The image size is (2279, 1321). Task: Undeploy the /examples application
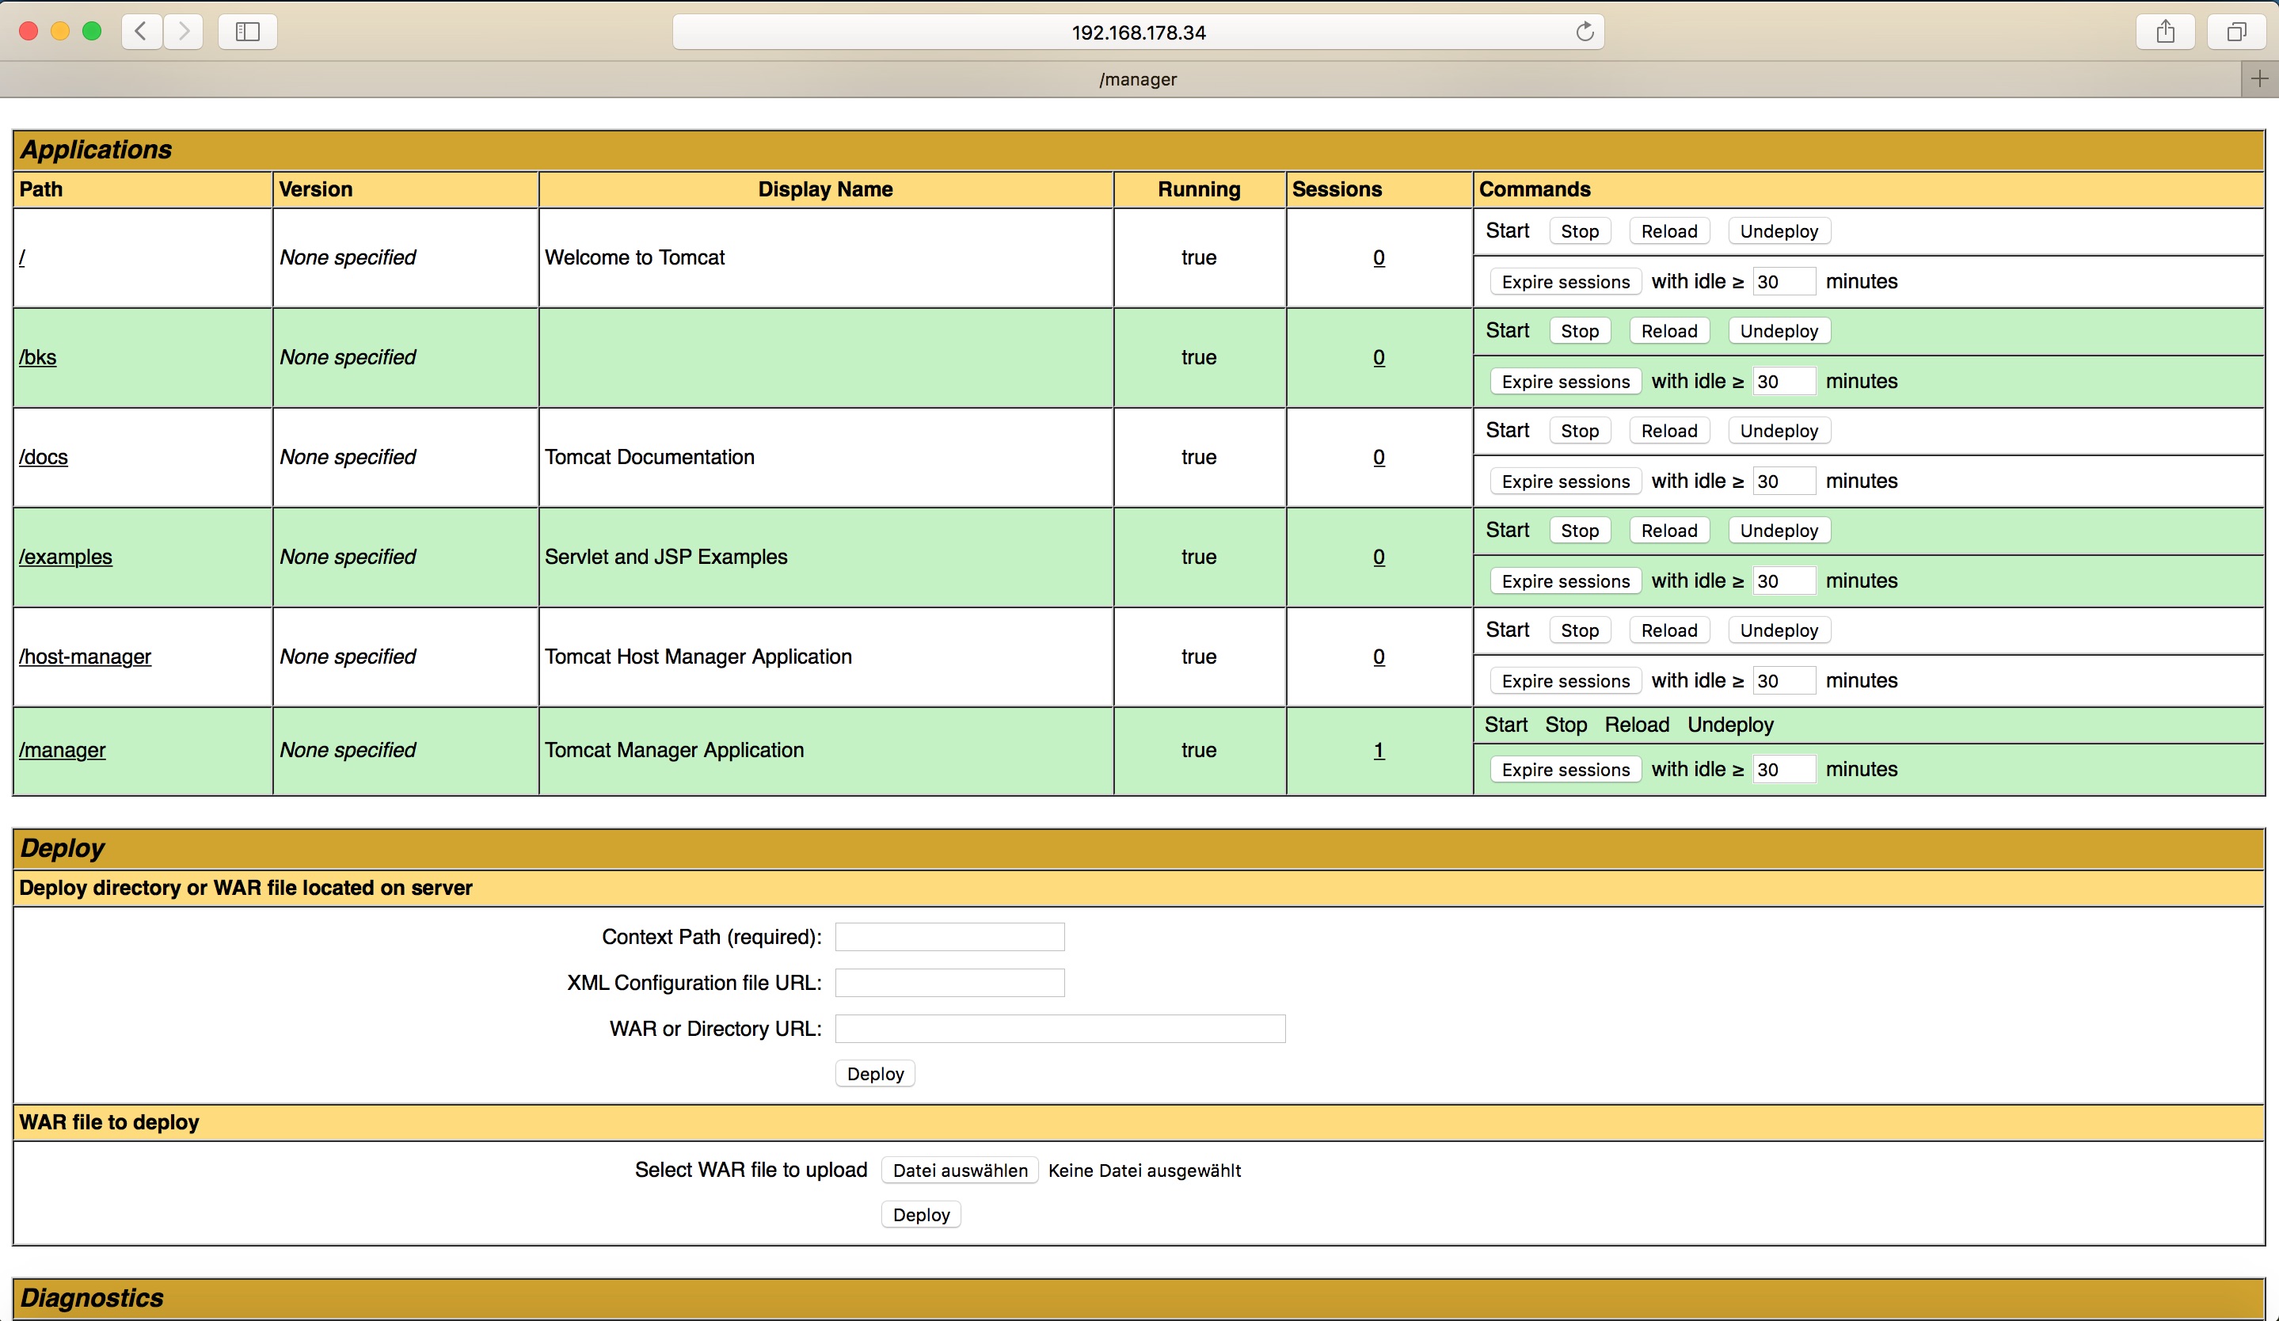coord(1779,531)
